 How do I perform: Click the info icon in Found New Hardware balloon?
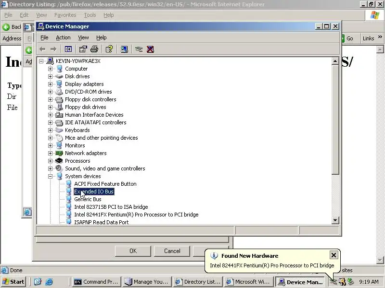point(214,256)
